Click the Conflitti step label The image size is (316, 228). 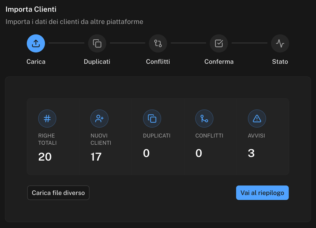tap(158, 62)
